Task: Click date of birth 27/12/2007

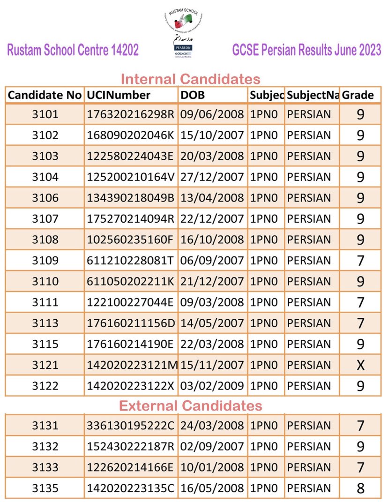Action: (213, 177)
